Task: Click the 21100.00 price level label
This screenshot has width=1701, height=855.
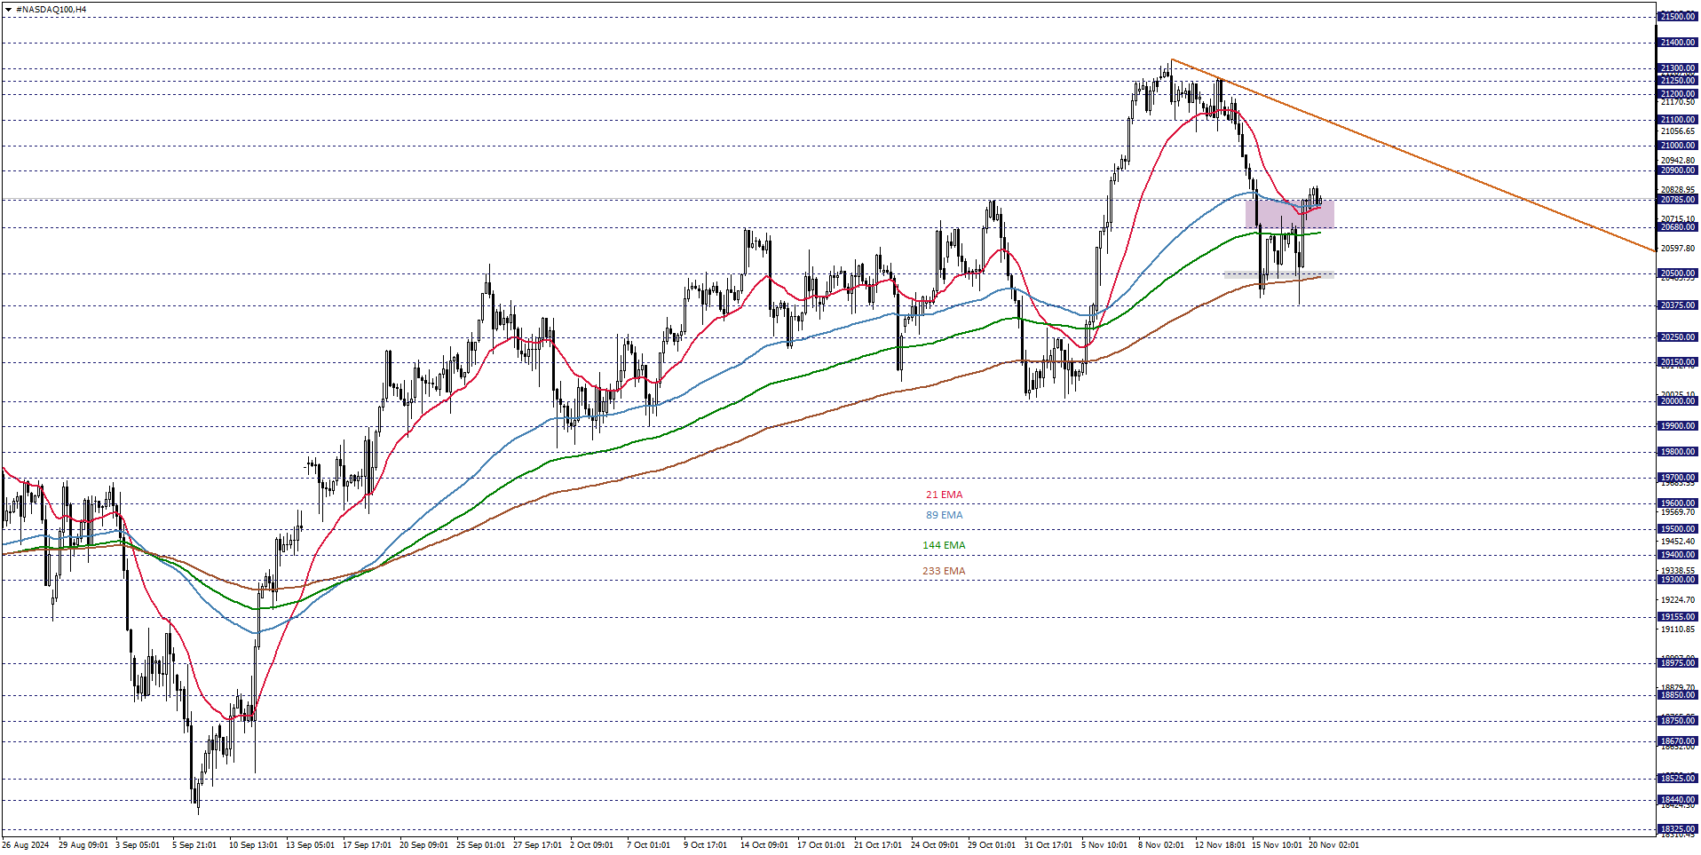Action: pyautogui.click(x=1677, y=120)
